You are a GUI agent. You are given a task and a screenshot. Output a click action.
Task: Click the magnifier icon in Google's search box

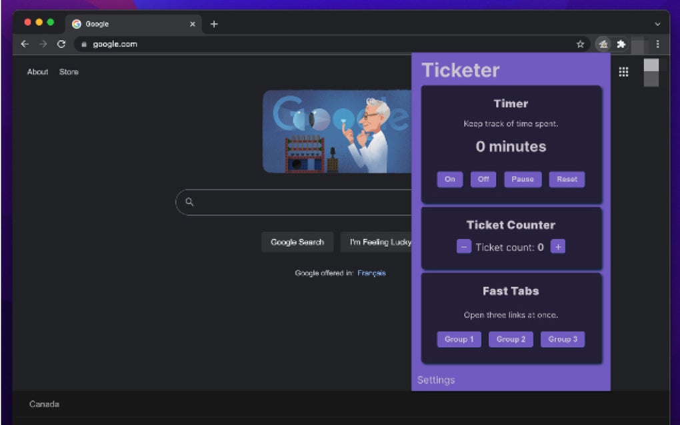click(x=189, y=202)
